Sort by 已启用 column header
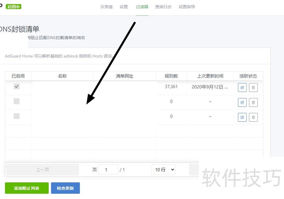The image size is (284, 199). coord(18,76)
